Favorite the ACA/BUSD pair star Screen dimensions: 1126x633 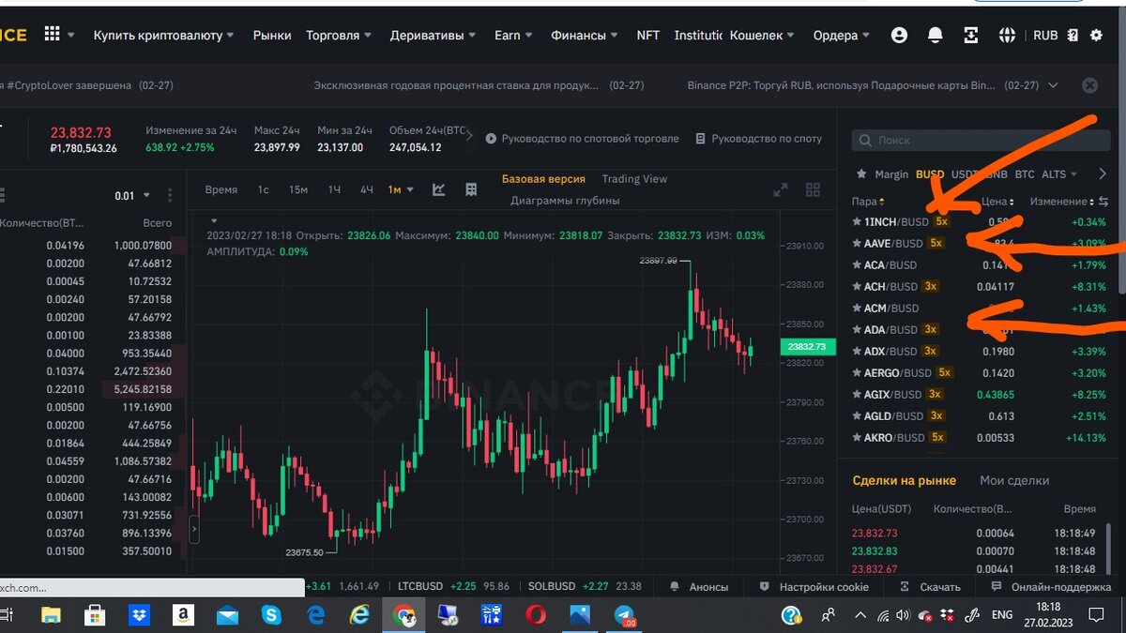pyautogui.click(x=857, y=265)
